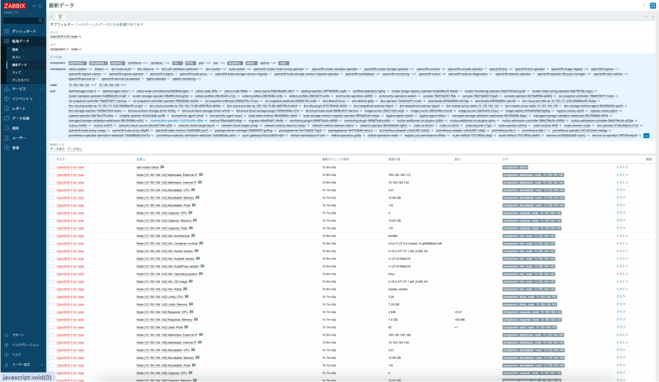This screenshot has width=659, height=382.
Task: Expand the サービス sidebar section
Action: point(24,88)
